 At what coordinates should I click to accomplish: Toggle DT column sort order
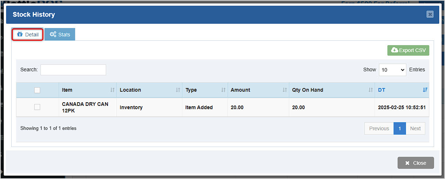(402, 90)
